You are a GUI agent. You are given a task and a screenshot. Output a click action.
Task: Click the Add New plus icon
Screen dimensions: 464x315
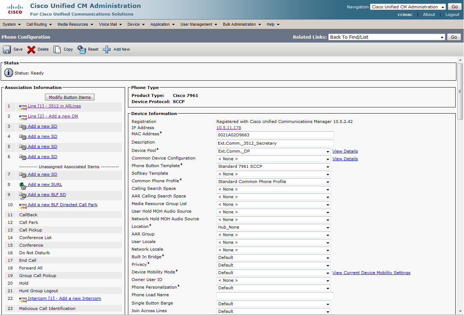107,50
